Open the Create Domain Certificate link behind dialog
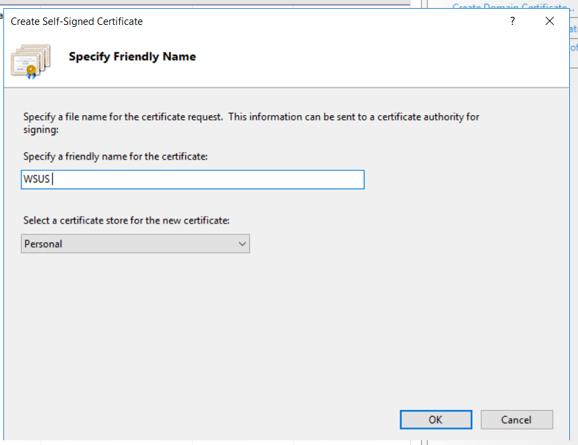The image size is (578, 445). pyautogui.click(x=509, y=7)
